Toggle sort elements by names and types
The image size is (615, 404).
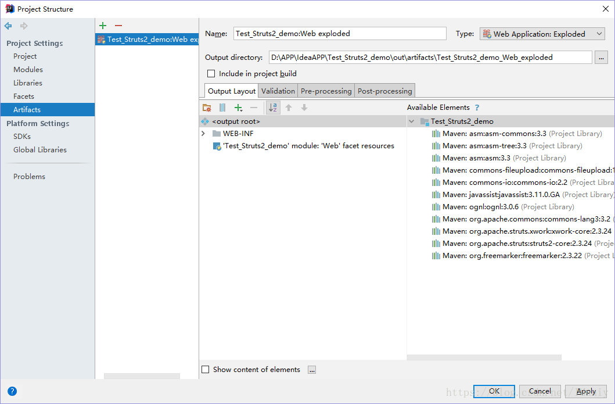click(273, 108)
